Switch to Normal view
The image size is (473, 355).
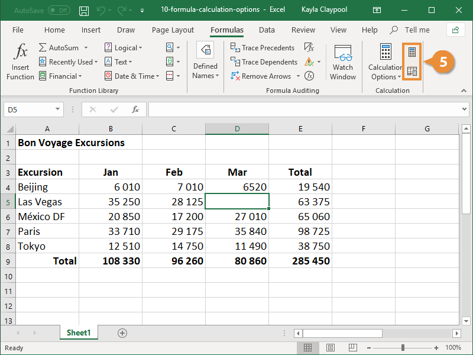(307, 348)
